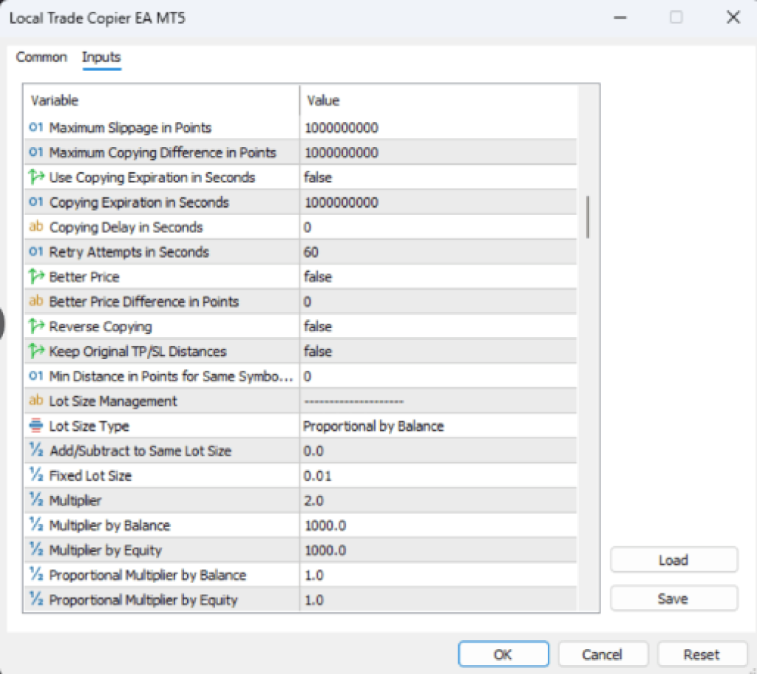Viewport: 757px width, 674px height.
Task: Click the boolean icon beside Keep Original TP/SL Distances
Action: [36, 351]
